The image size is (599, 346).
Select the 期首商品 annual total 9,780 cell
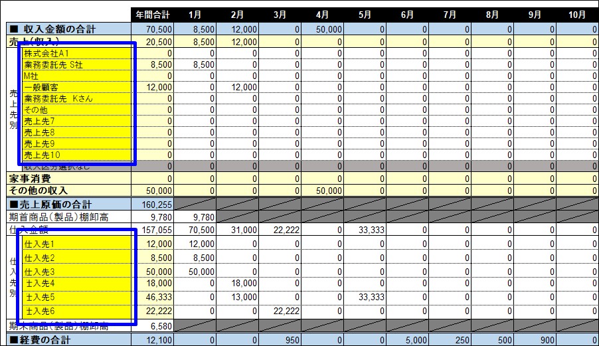click(x=152, y=216)
